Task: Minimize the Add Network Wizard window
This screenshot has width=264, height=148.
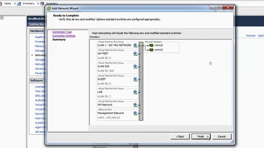Action: [x=213, y=7]
